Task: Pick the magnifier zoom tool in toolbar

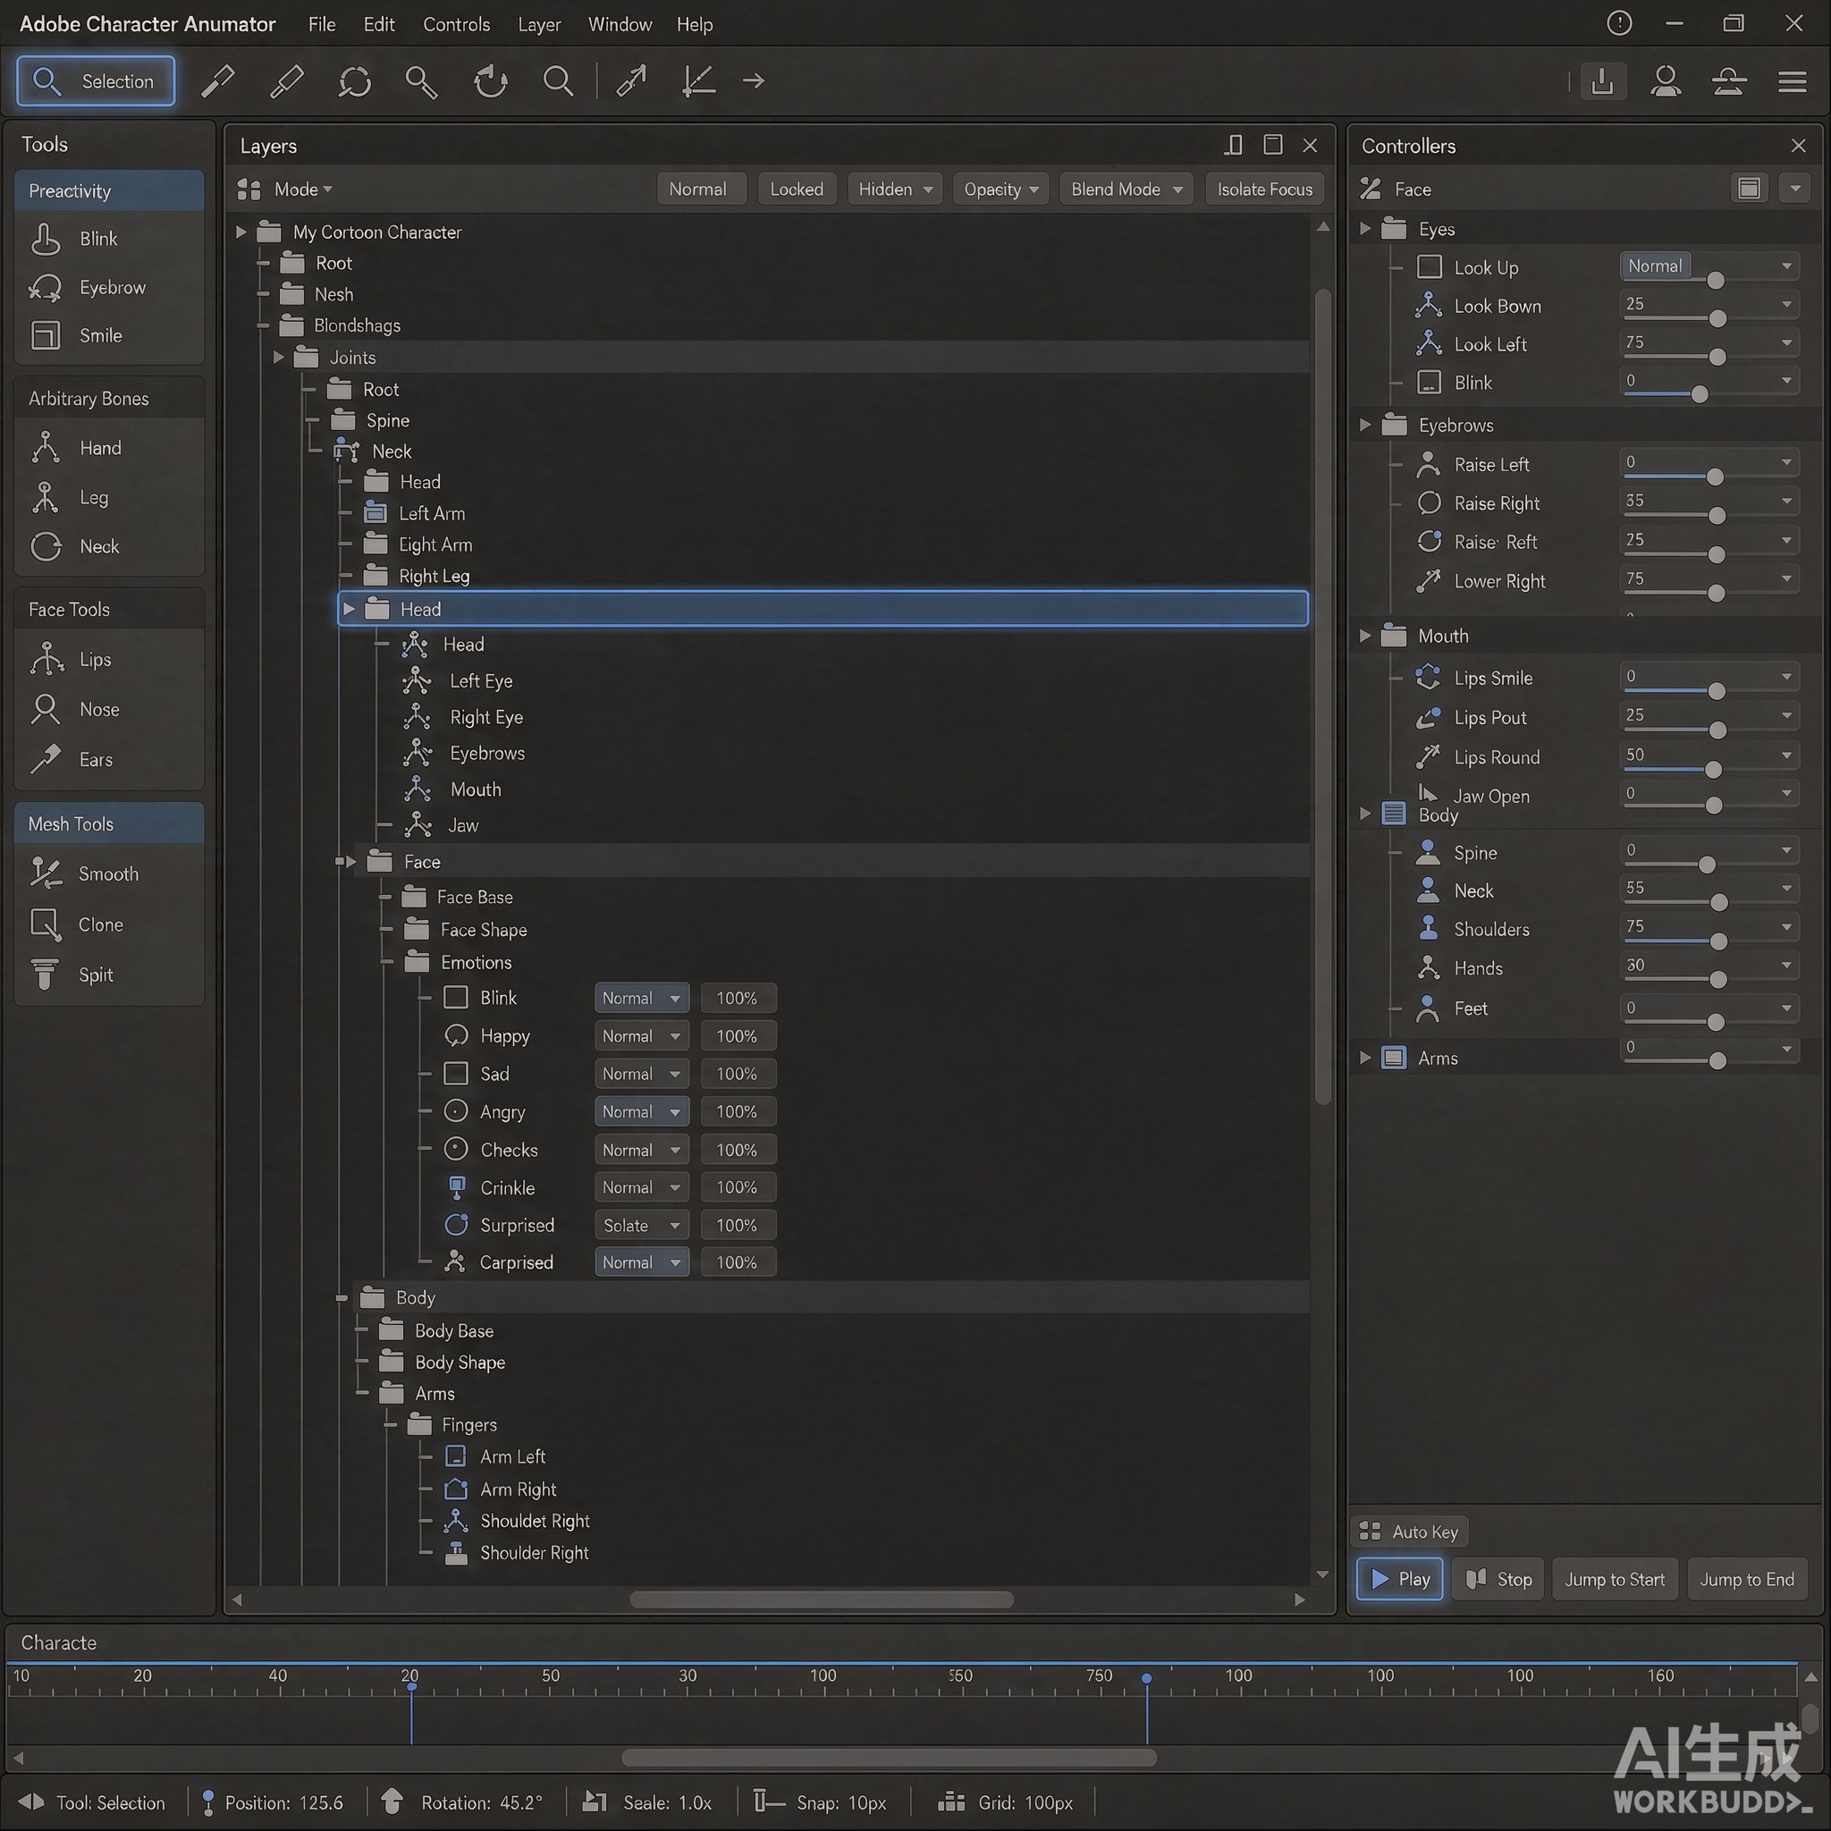Action: [558, 81]
